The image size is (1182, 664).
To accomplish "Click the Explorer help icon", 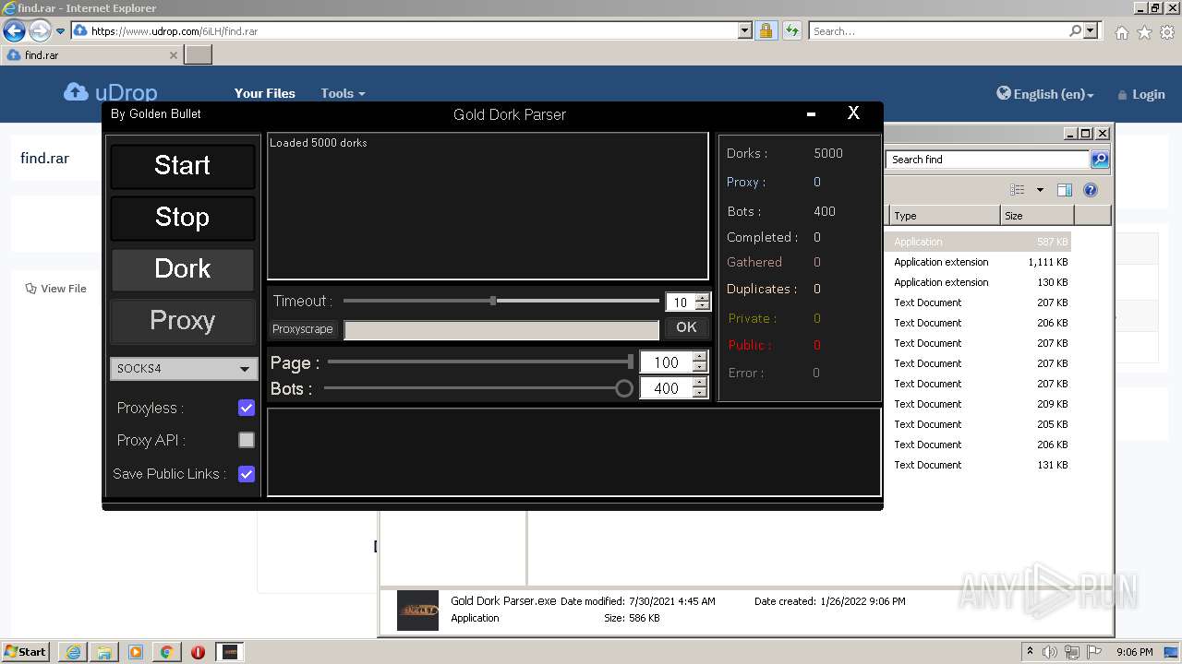I will point(1091,190).
